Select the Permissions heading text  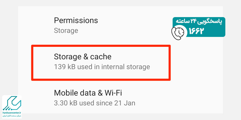coord(76,20)
